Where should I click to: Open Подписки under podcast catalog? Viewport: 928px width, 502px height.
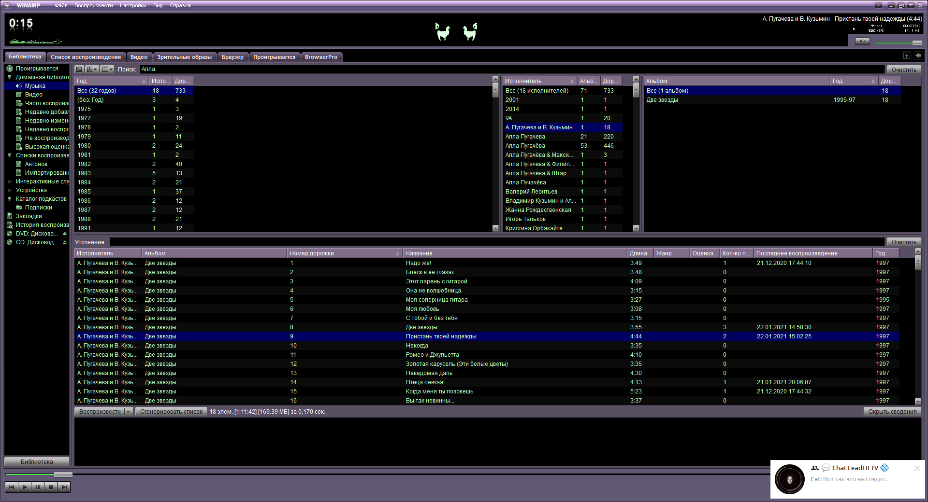[x=38, y=208]
